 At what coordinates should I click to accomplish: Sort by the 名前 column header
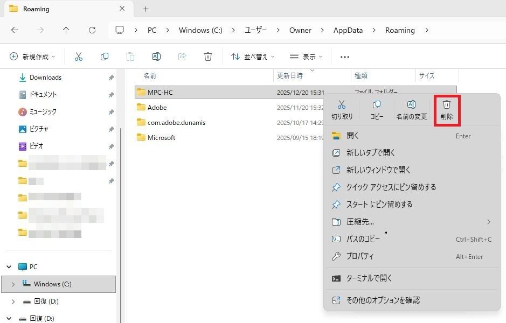tap(150, 75)
